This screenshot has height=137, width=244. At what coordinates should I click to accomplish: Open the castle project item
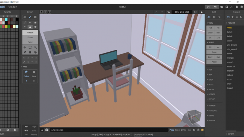pos(229,41)
